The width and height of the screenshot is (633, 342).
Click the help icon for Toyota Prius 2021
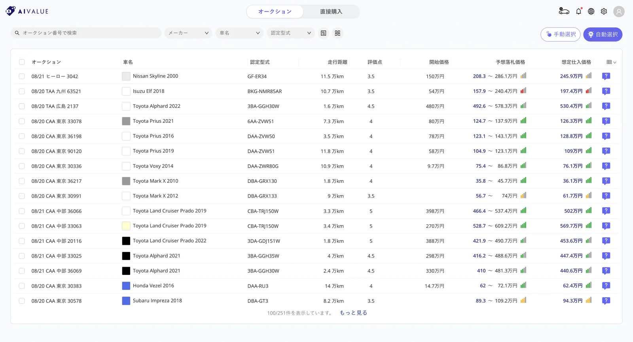tap(606, 121)
